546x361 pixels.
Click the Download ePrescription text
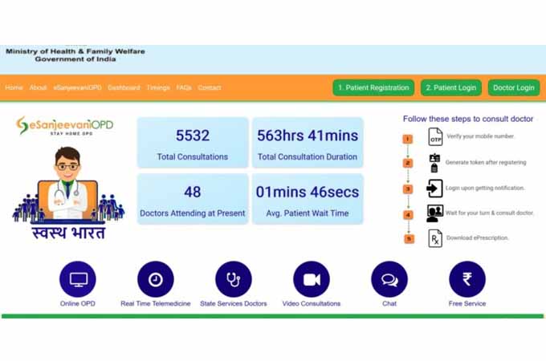pyautogui.click(x=478, y=238)
